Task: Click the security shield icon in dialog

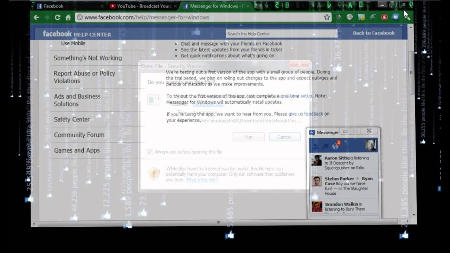Action: (x=154, y=173)
